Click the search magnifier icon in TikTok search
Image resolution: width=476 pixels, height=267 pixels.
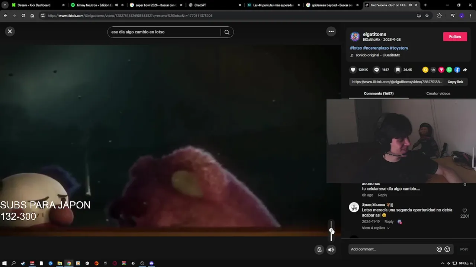pyautogui.click(x=227, y=32)
